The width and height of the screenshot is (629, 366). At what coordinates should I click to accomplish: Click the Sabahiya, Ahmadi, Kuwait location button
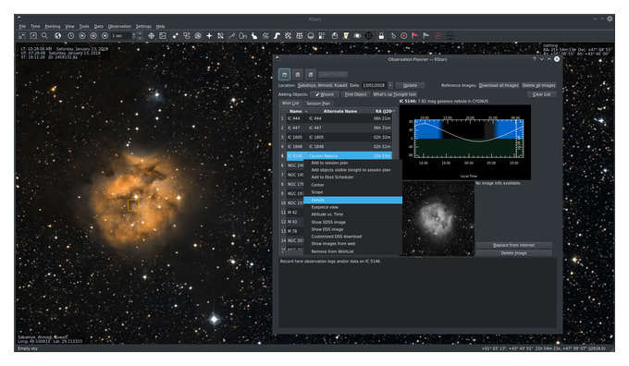[x=323, y=85]
